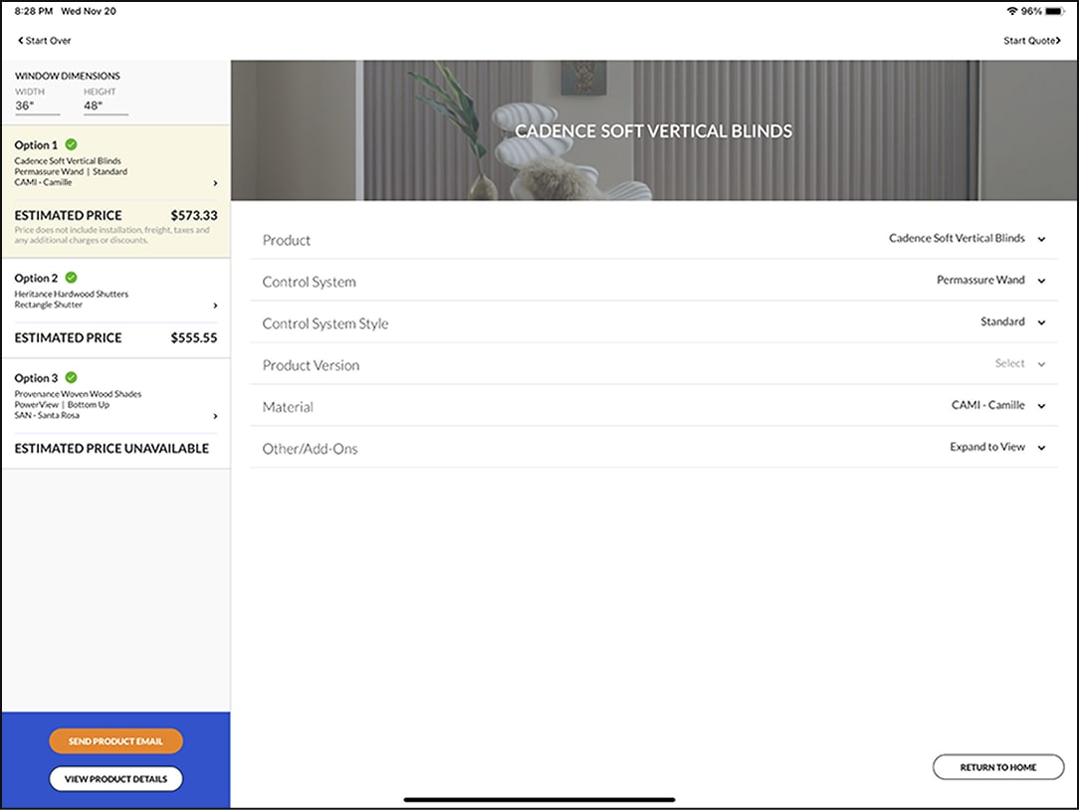Click Material row label
Screen dimensions: 1079x810
tap(288, 407)
